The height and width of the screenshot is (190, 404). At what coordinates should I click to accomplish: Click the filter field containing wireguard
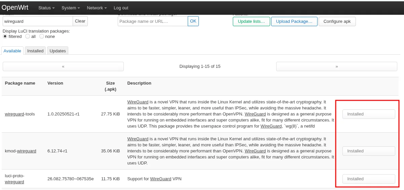(38, 21)
